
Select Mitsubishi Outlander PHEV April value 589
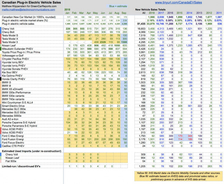pyautogui.click(x=89, y=49)
